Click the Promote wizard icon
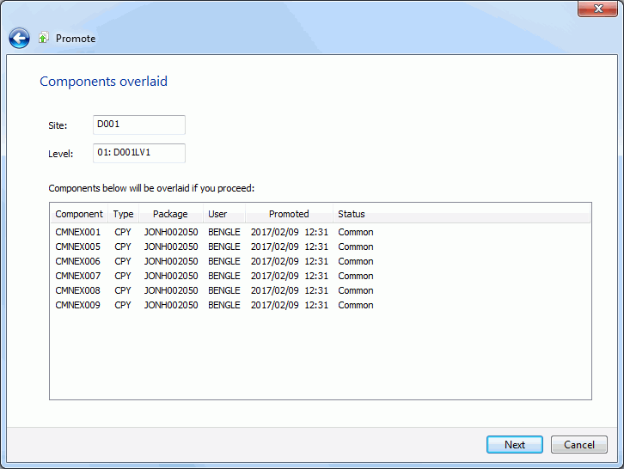The height and width of the screenshot is (469, 624). tap(43, 38)
